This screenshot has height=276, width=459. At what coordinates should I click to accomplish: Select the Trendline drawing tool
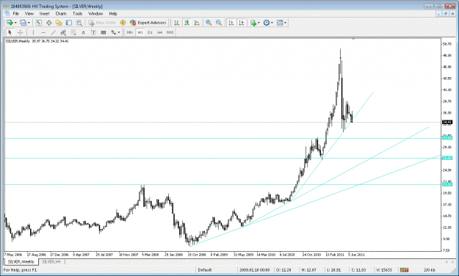tap(54, 32)
